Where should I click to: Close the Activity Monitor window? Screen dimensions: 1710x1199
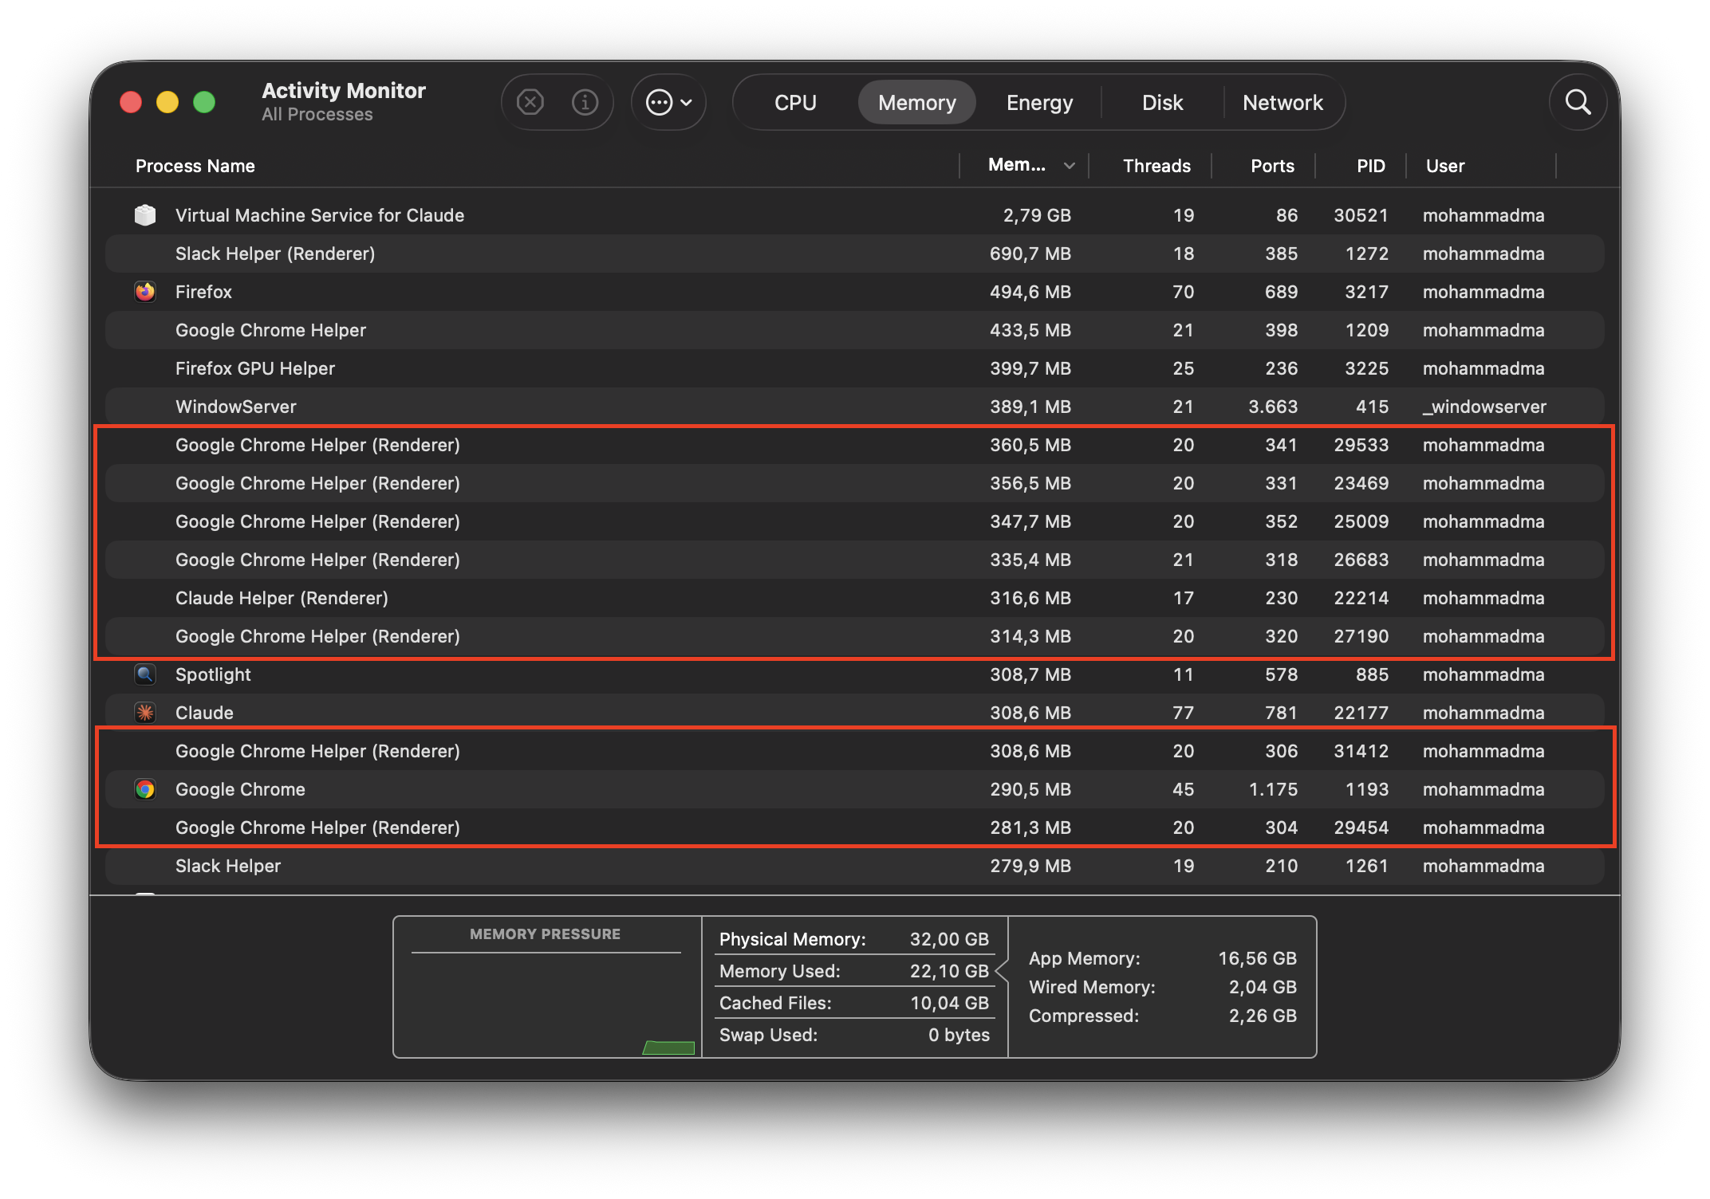pos(131,102)
